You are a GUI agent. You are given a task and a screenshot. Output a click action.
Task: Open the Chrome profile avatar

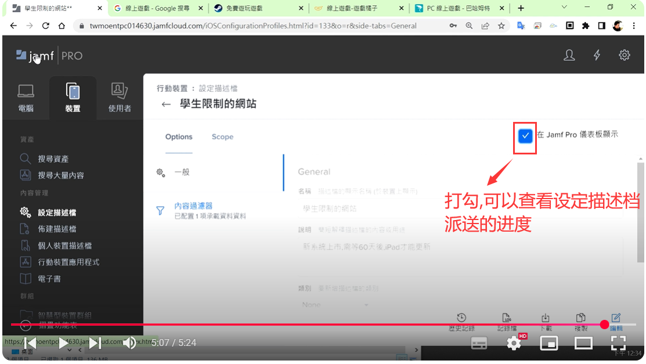[x=618, y=26]
